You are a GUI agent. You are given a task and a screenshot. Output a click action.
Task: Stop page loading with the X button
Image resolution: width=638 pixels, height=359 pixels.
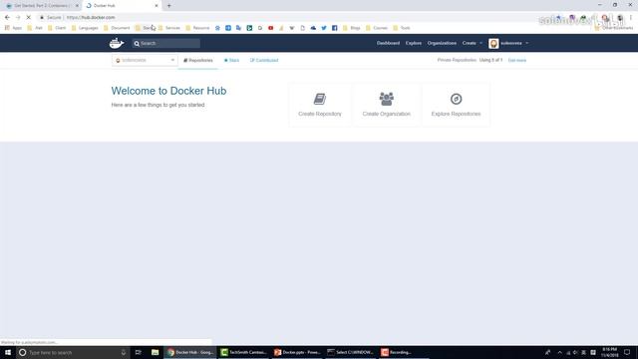29,18
